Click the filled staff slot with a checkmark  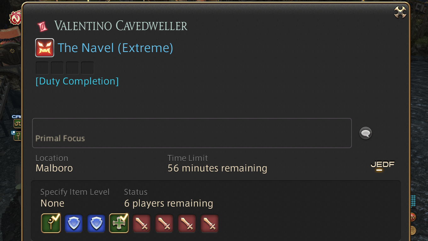(51, 223)
